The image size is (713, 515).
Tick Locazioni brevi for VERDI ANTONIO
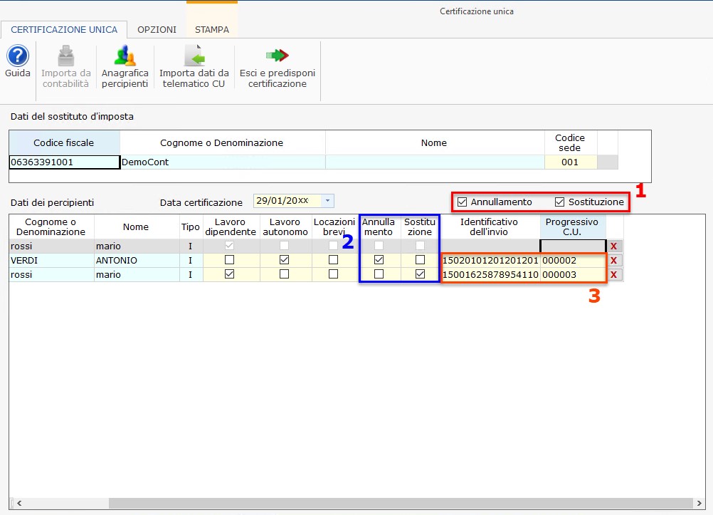tap(333, 260)
